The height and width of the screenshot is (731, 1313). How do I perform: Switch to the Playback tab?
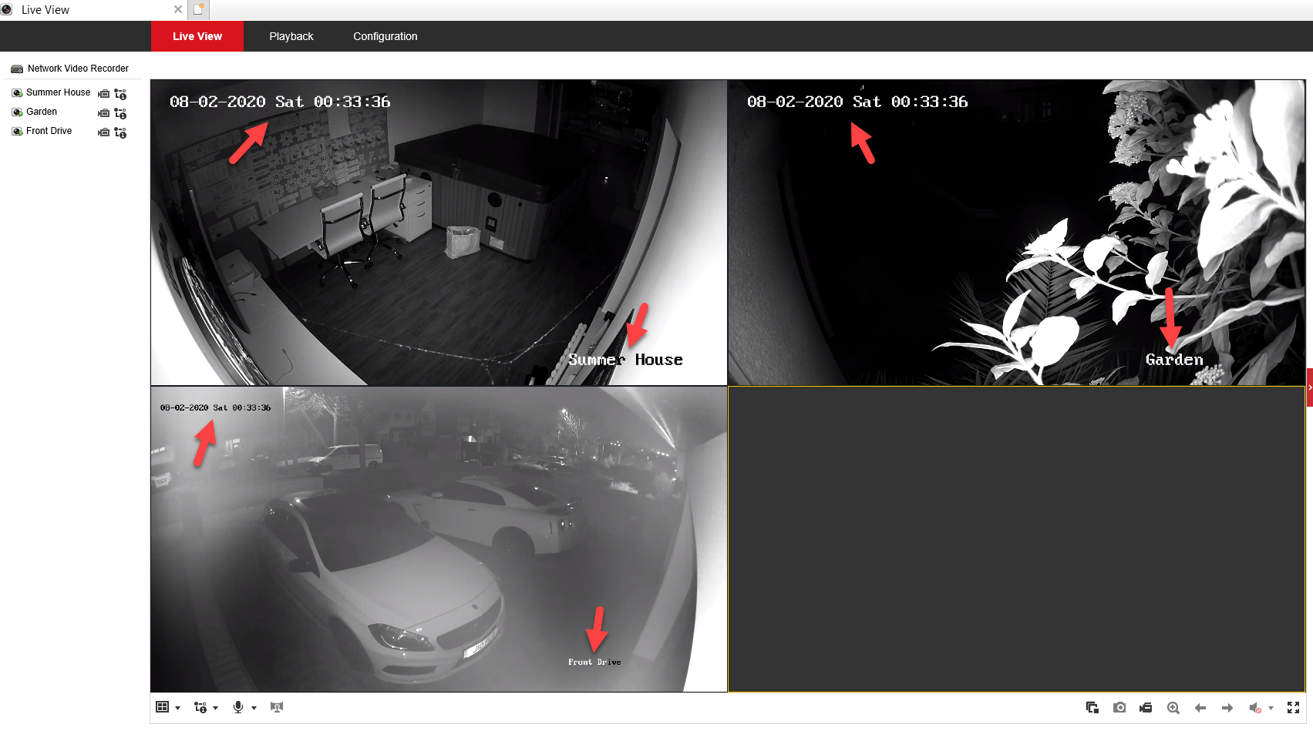pos(291,36)
